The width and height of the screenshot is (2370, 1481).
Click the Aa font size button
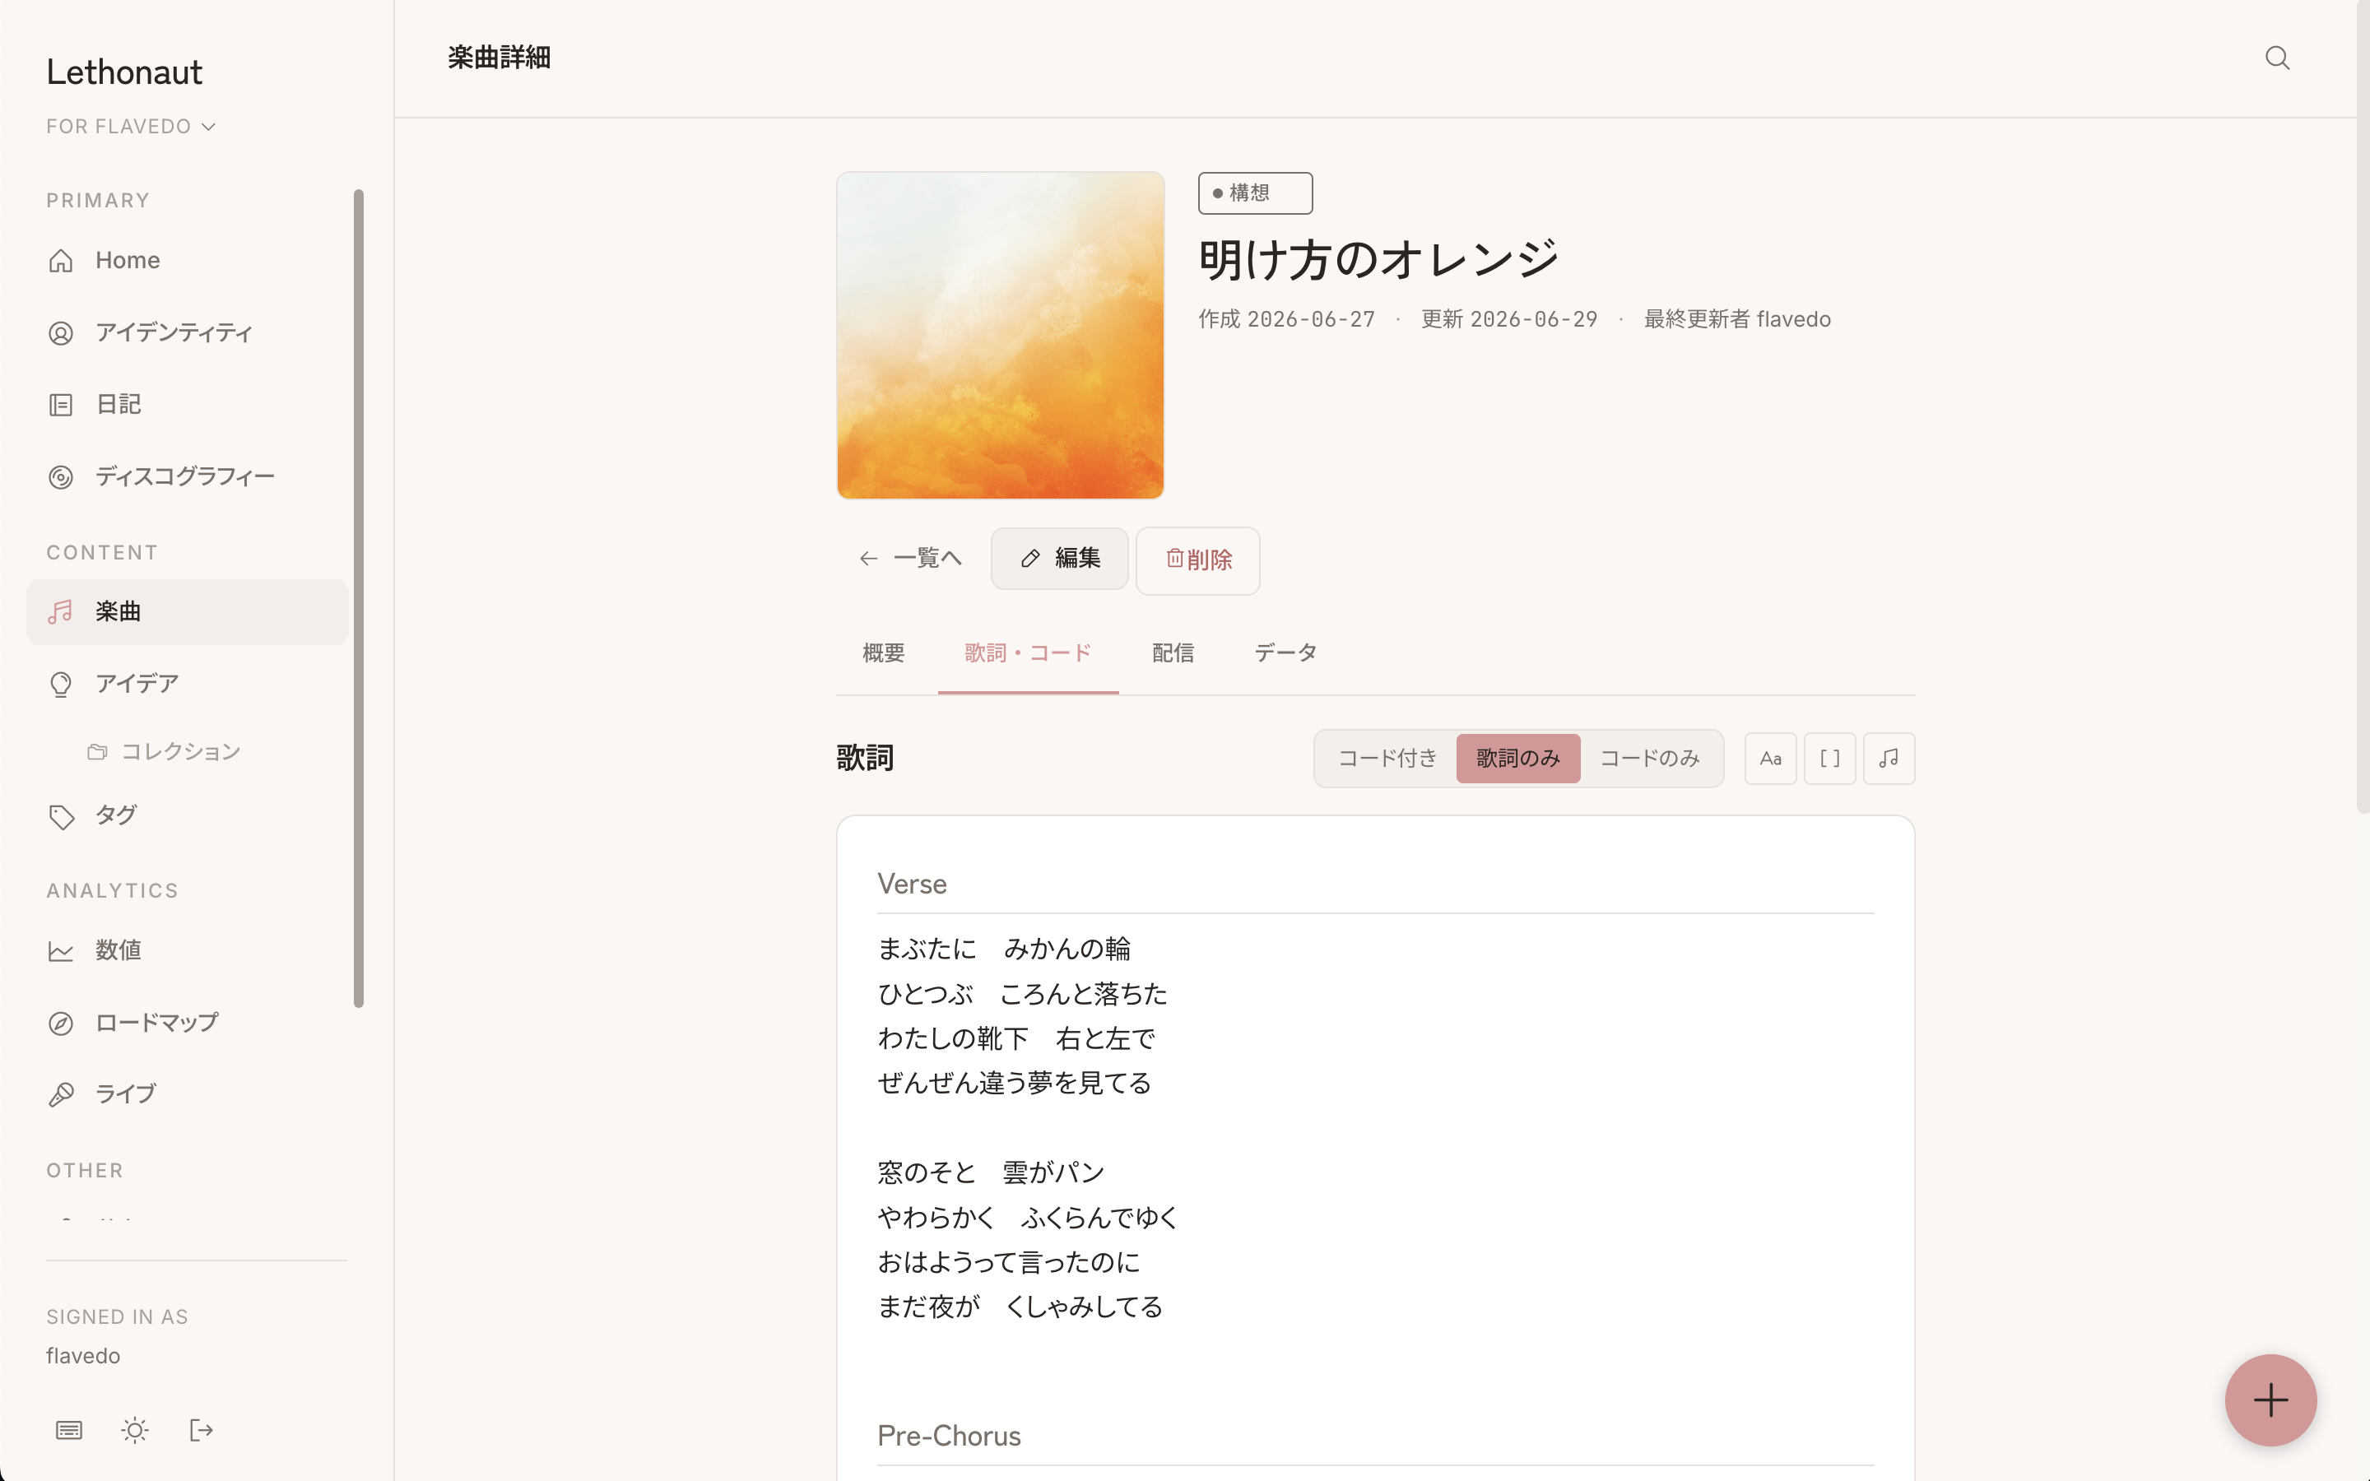[1769, 758]
